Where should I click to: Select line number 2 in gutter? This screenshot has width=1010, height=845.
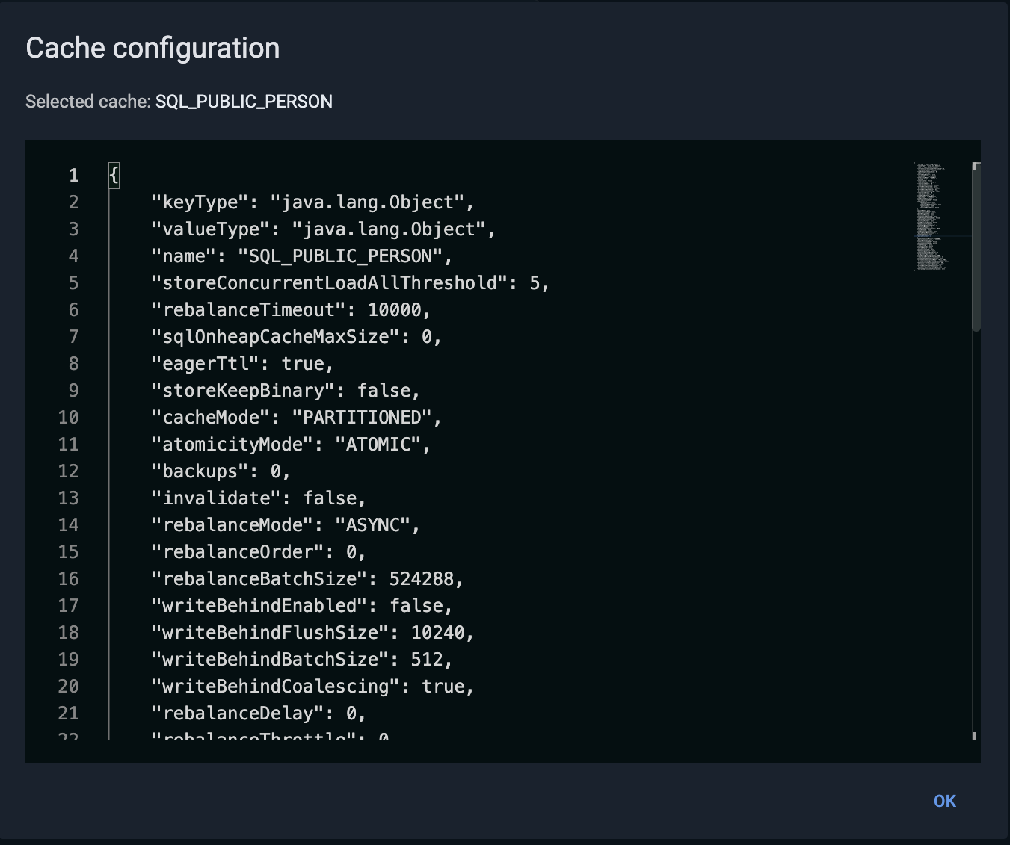pyautogui.click(x=73, y=202)
